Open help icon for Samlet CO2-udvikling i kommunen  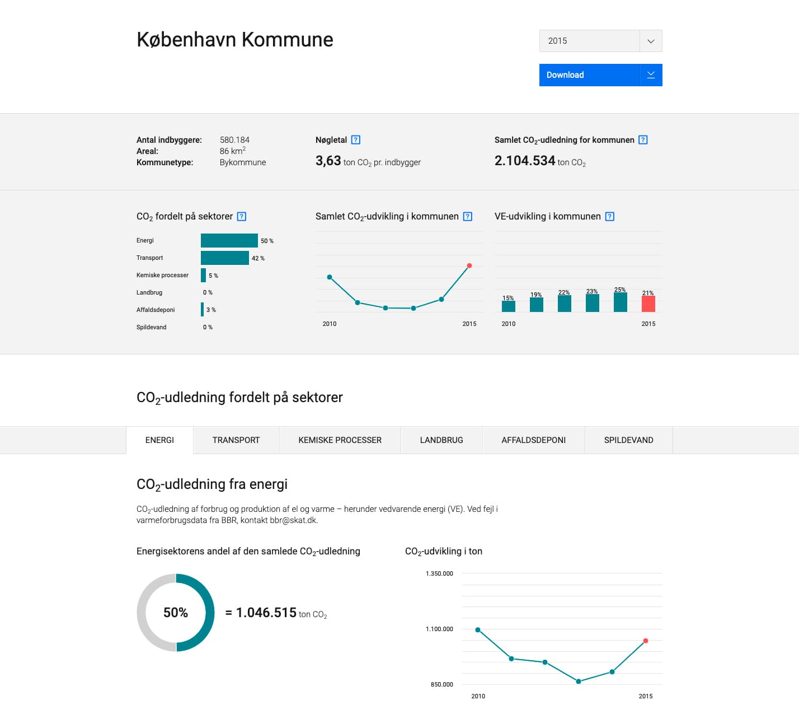click(x=468, y=216)
